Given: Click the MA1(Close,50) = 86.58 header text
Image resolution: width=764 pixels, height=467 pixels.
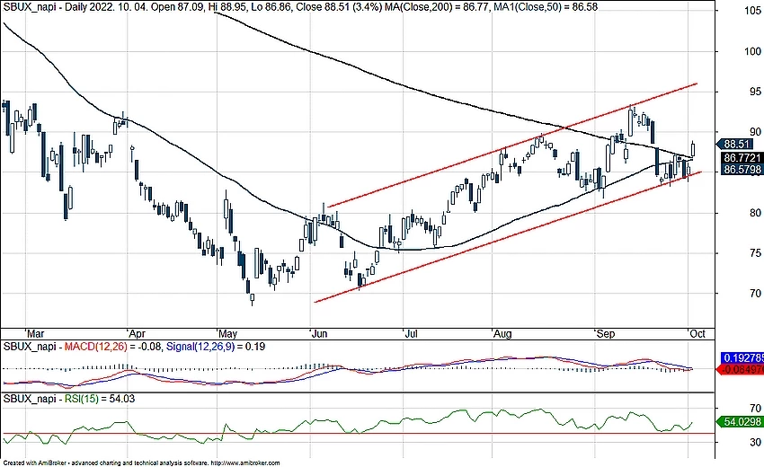Looking at the screenshot, I should tap(546, 7).
